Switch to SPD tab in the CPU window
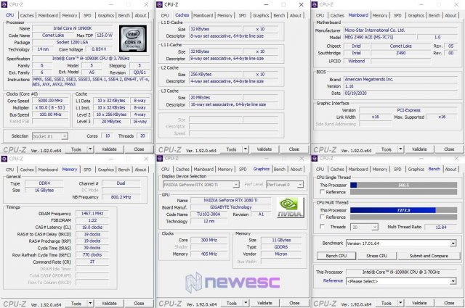The image size is (465, 308). pyautogui.click(x=87, y=14)
